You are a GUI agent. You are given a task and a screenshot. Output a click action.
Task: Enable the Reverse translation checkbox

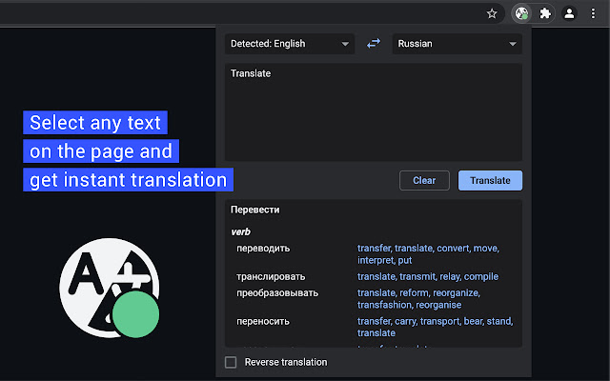click(231, 362)
